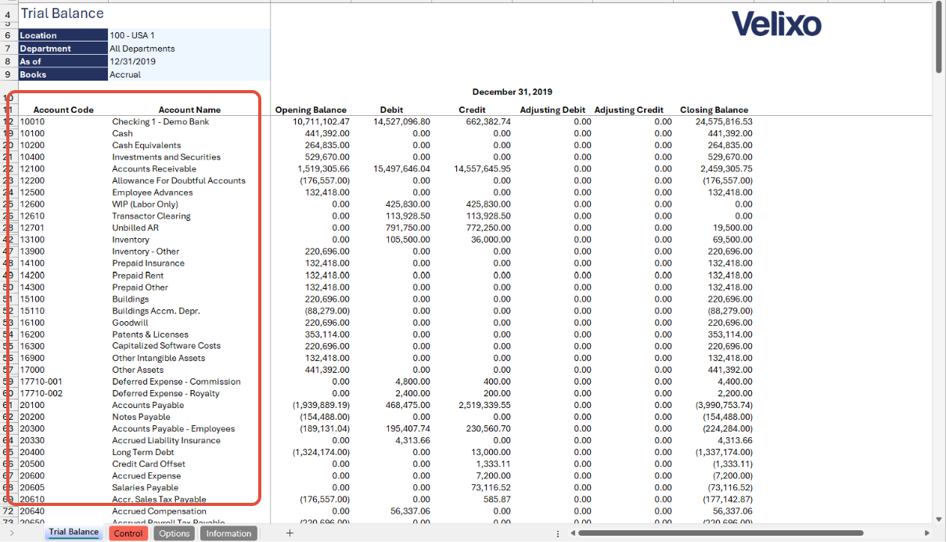This screenshot has width=946, height=542.
Task: Select opening balance 10,711,102.47
Action: click(322, 121)
